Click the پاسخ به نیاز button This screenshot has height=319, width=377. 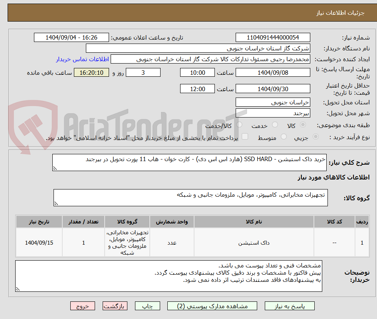[x=290, y=306]
